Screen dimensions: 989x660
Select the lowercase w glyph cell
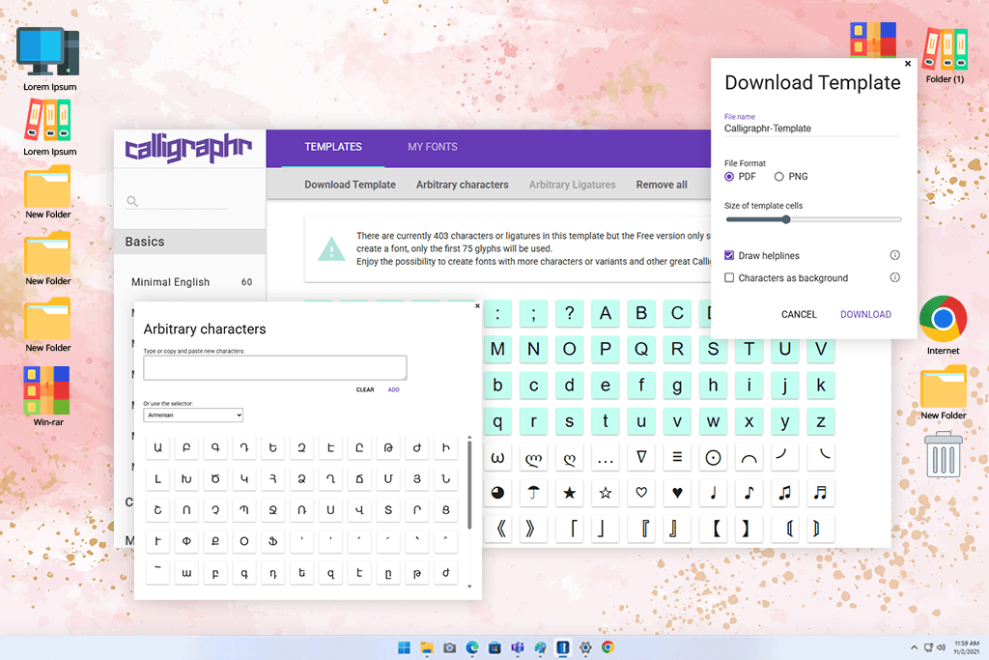point(714,421)
